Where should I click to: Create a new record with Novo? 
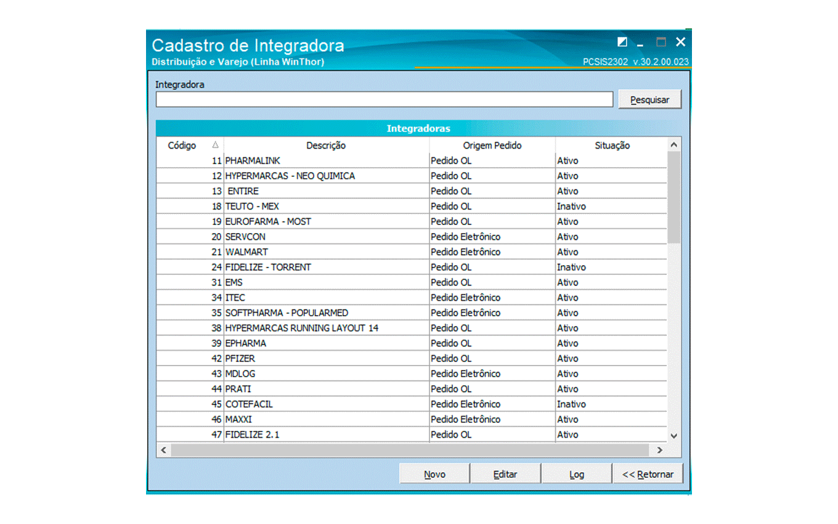(434, 474)
